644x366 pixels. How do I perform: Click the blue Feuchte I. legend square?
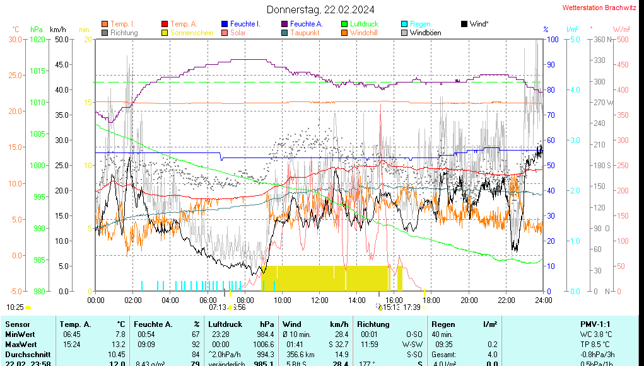[x=225, y=24]
